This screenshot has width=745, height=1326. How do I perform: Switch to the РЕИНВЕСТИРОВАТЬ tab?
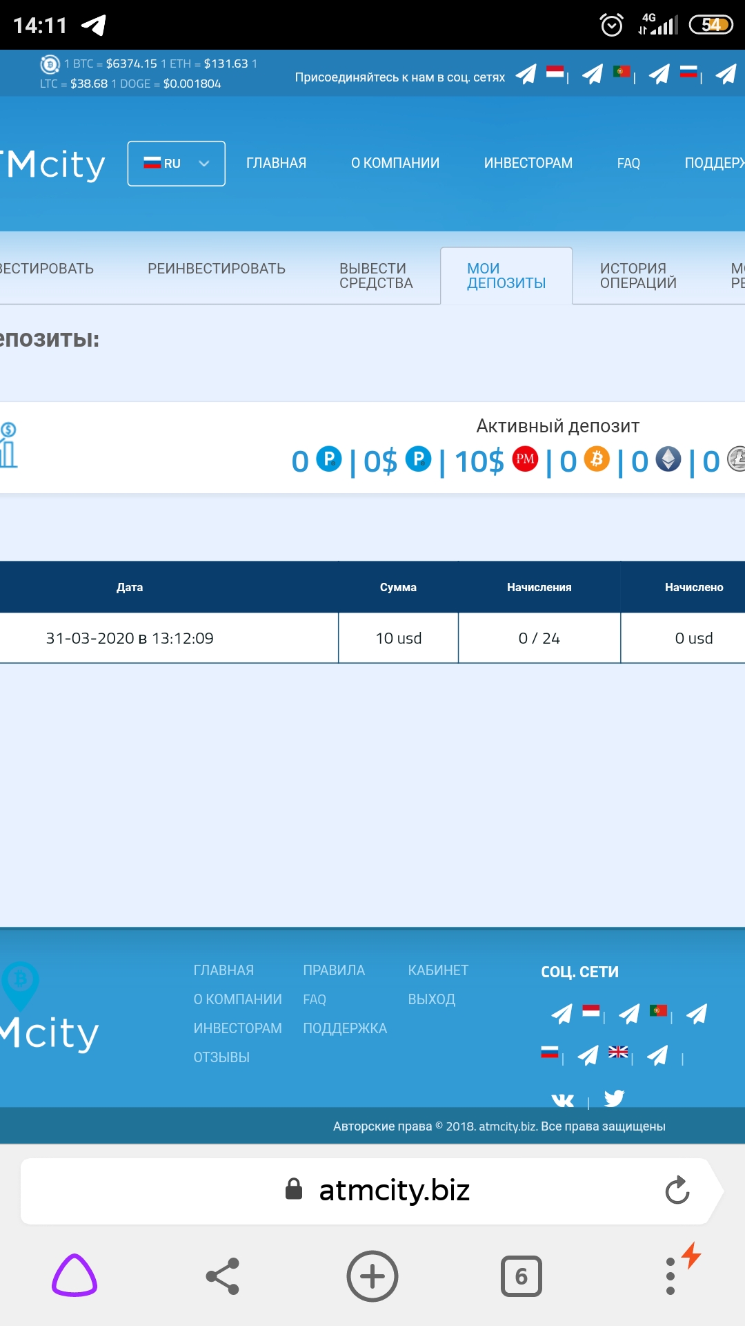(x=217, y=269)
